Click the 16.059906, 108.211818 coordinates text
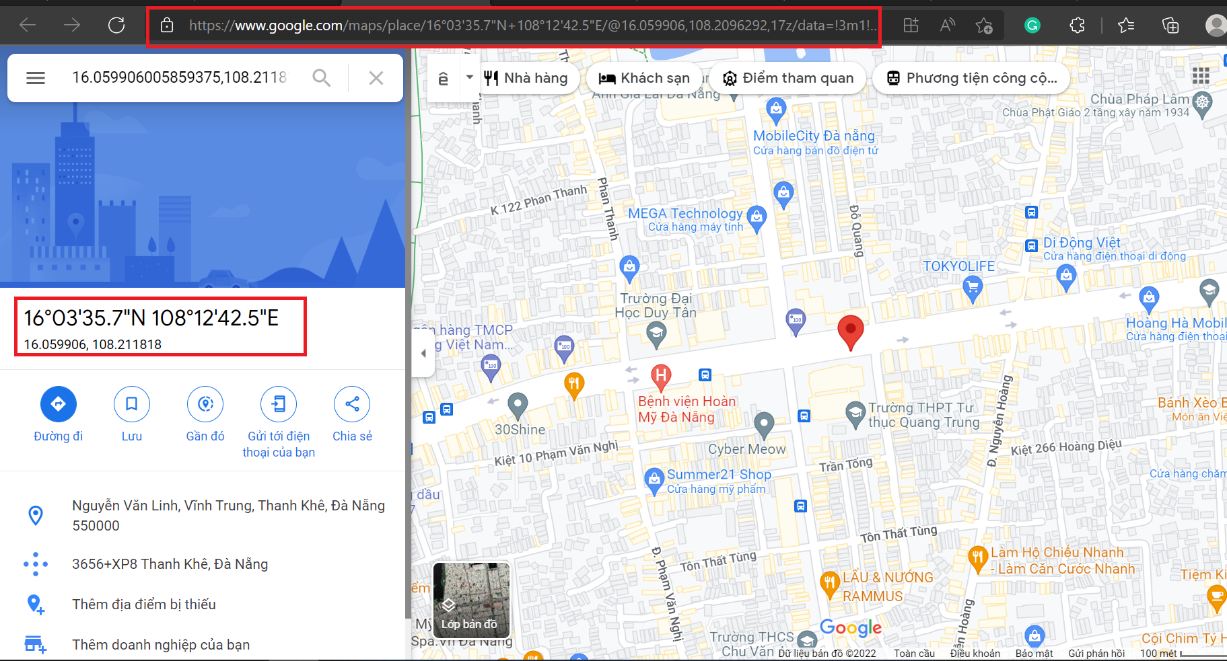 tap(93, 344)
